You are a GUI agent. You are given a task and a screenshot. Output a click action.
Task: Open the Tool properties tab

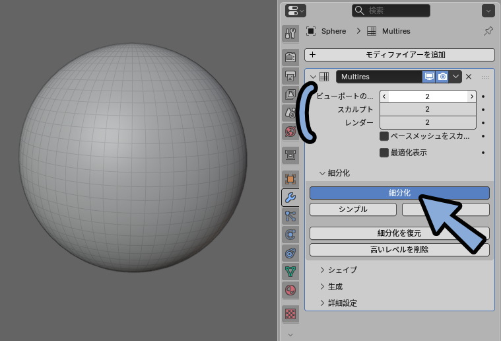[290, 34]
